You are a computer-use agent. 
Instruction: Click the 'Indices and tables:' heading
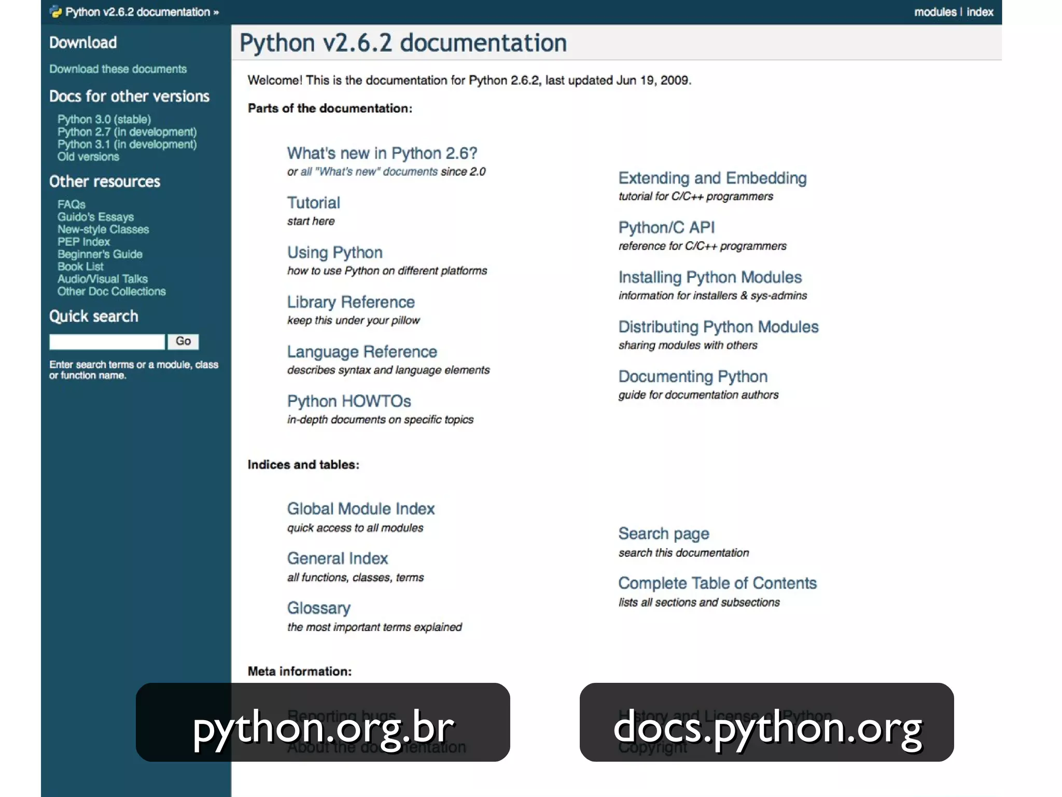click(303, 464)
